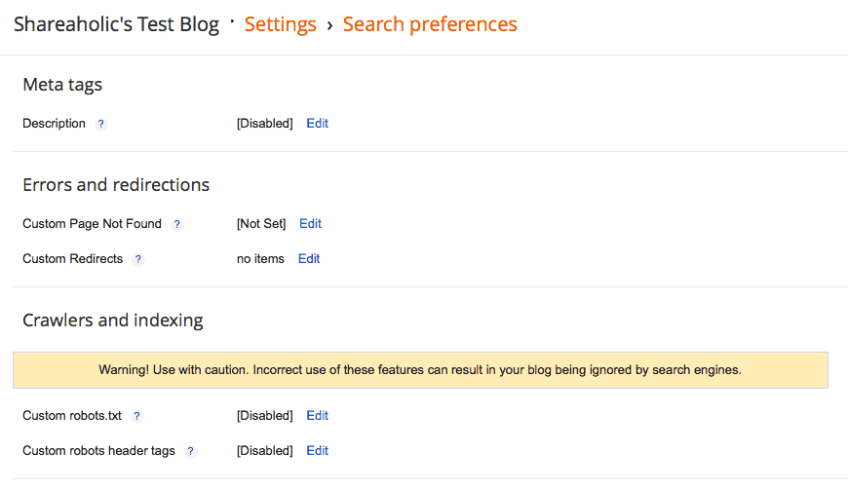Viewport: 848px width, 490px height.
Task: Open help icon for Custom robots.txt
Action: (136, 417)
